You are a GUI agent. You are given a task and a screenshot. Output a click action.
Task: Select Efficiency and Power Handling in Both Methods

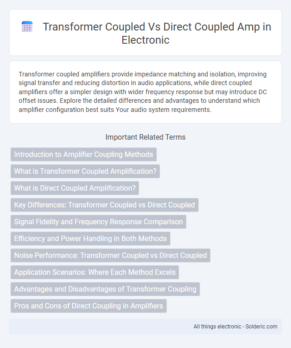pos(90,238)
